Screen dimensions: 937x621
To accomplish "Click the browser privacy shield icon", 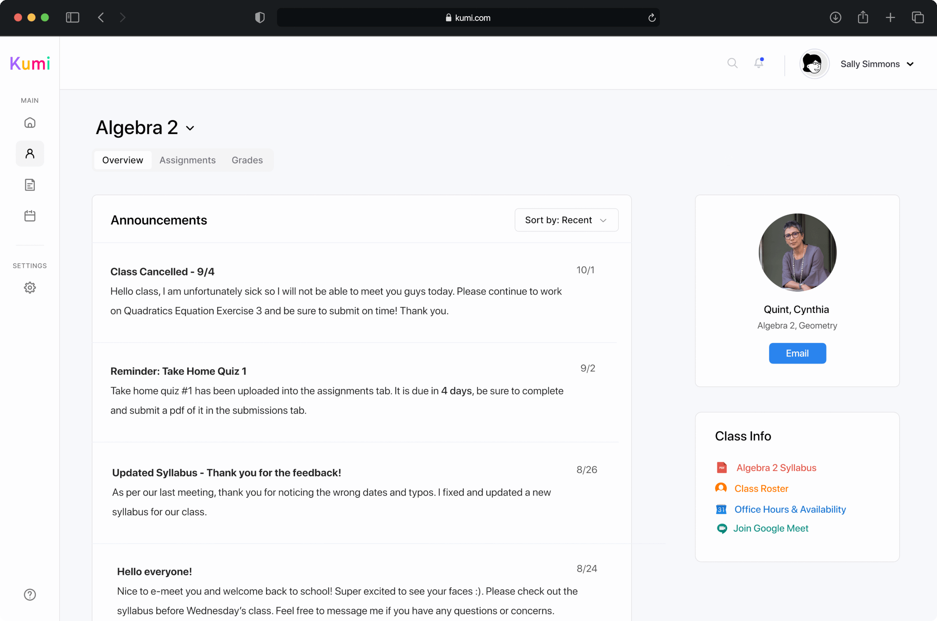I will point(260,17).
